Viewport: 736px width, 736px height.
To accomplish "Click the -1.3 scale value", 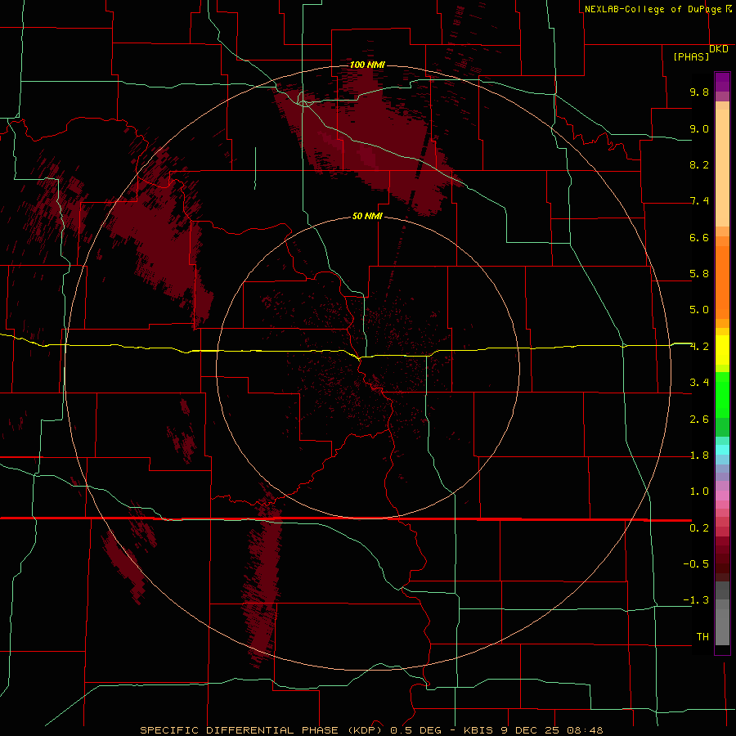I will click(696, 600).
